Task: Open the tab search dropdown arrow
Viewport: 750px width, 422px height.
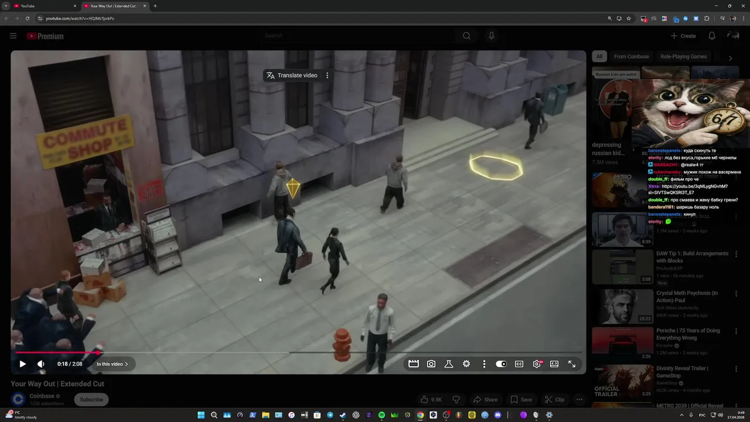Action: click(6, 6)
